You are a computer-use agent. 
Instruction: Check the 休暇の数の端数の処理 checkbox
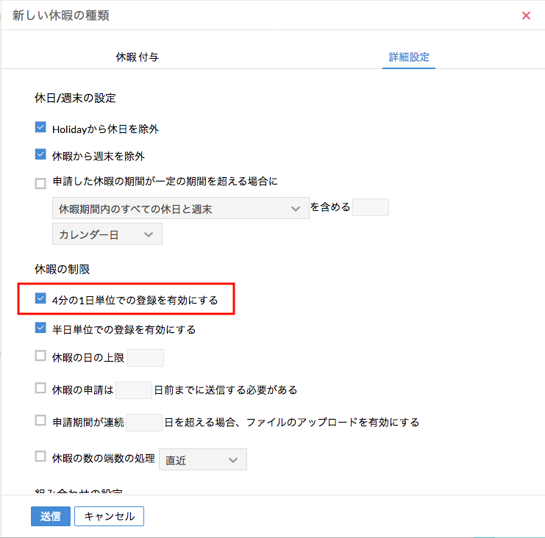tap(40, 457)
